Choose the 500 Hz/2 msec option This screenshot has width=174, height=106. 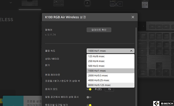coord(110,66)
